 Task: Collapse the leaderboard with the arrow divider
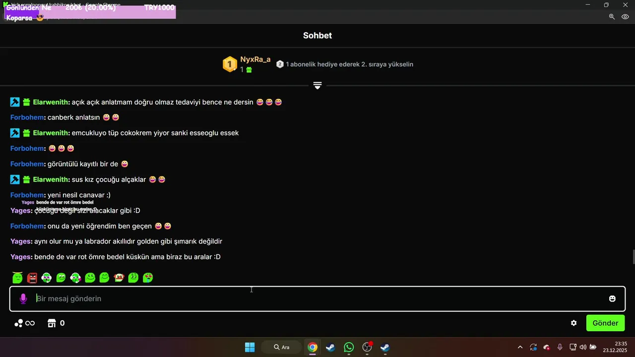click(x=317, y=85)
